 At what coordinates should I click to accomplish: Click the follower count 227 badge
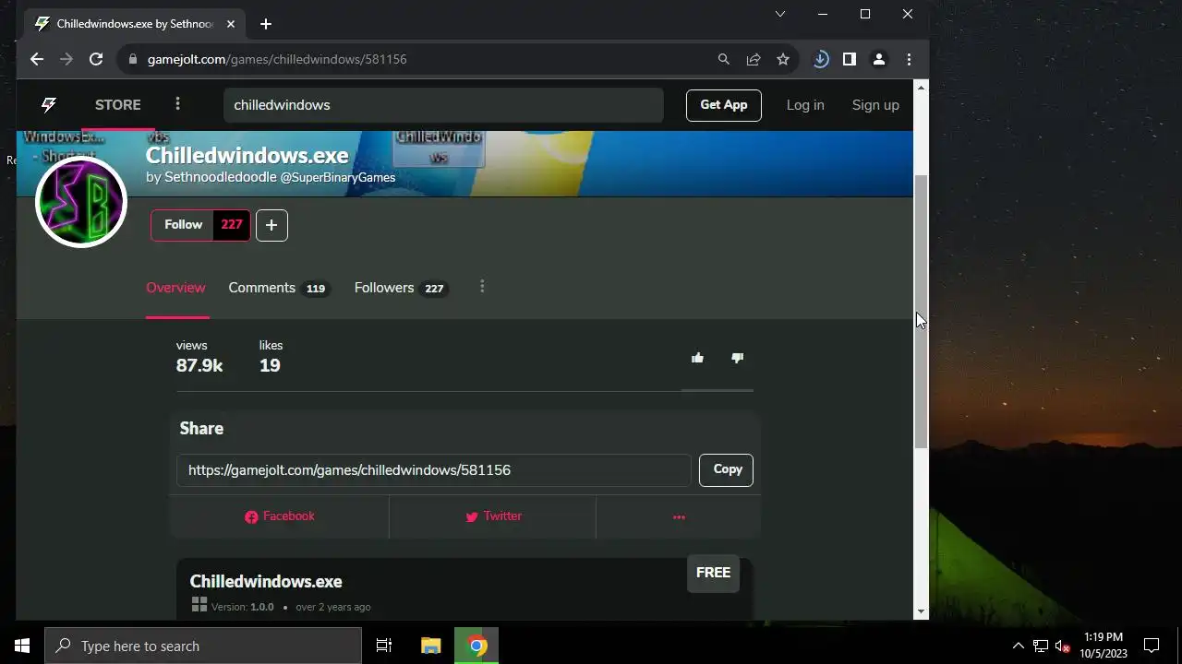point(232,225)
